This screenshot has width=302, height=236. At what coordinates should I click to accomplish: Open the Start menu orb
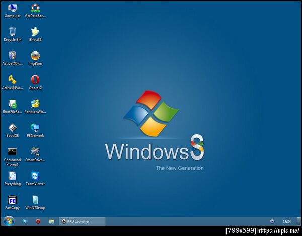click(9, 221)
